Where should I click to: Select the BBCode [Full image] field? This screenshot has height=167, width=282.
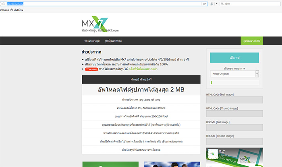pos(234,128)
